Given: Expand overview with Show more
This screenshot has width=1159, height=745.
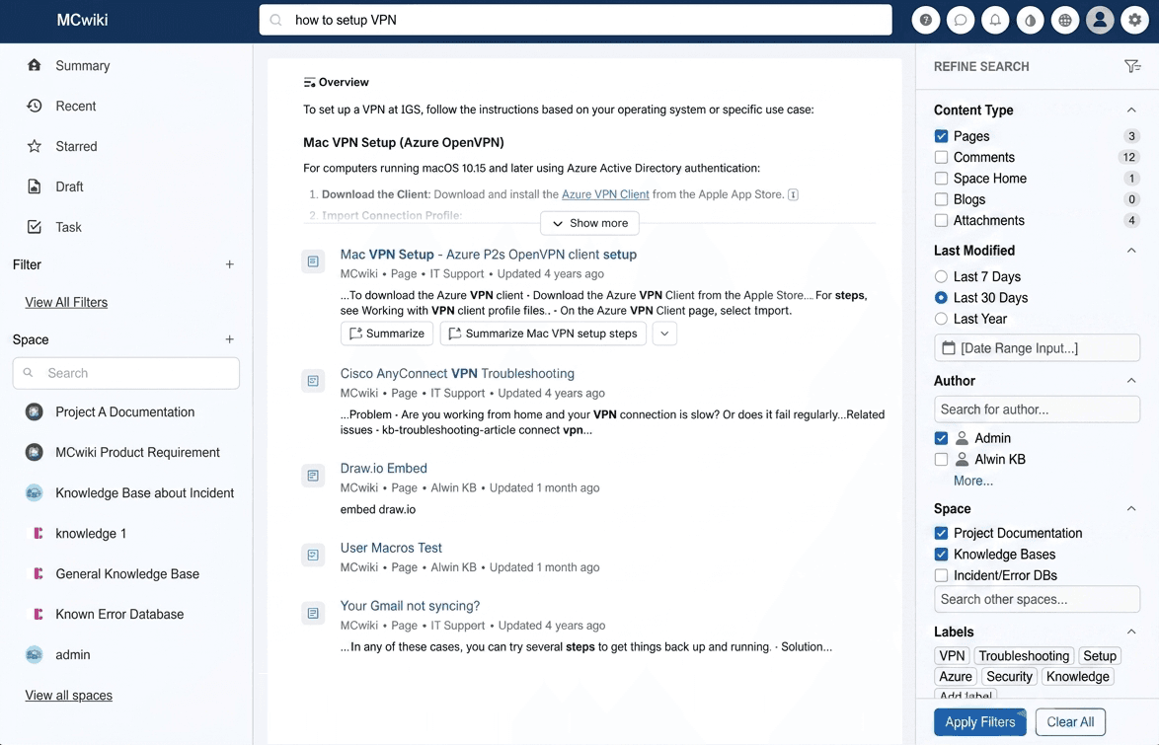Looking at the screenshot, I should click(589, 223).
